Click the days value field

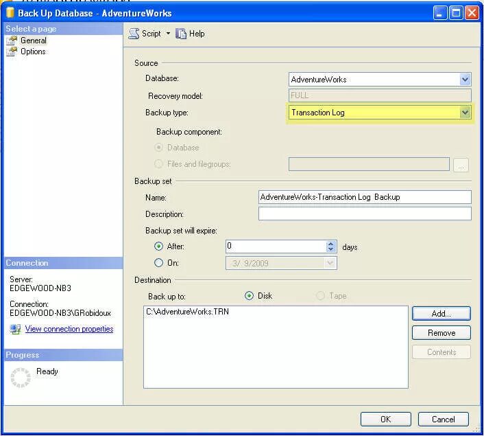276,246
